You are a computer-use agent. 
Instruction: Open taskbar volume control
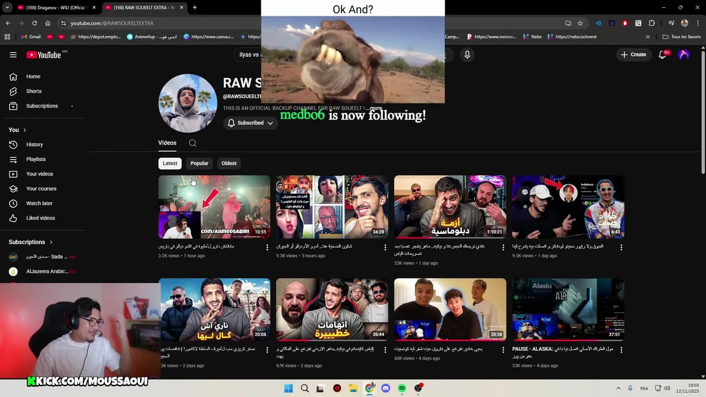tap(666, 388)
